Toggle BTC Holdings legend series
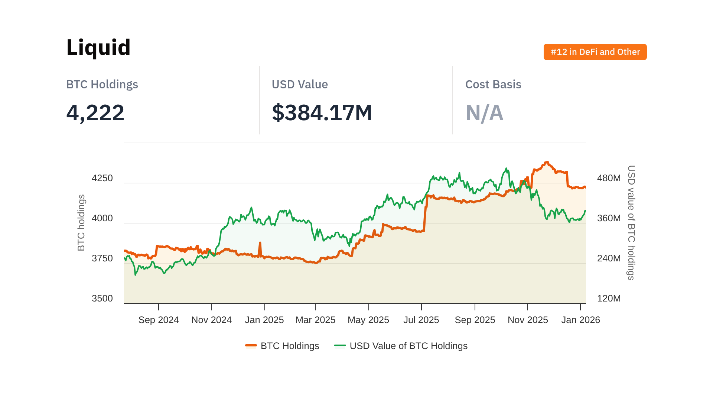This screenshot has width=713, height=401. [290, 346]
